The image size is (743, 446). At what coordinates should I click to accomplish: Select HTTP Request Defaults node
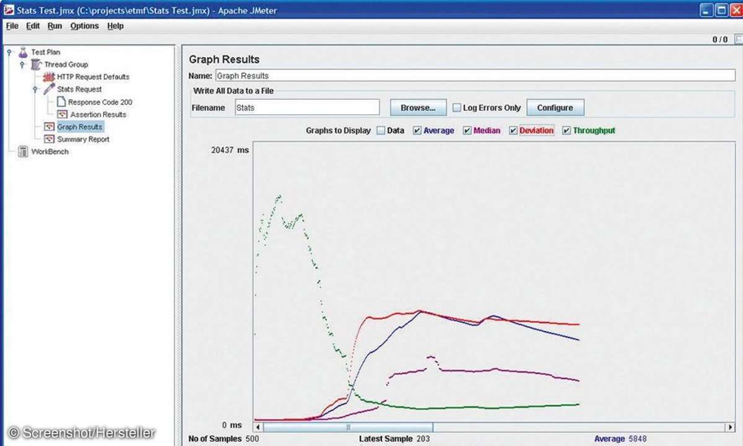93,77
